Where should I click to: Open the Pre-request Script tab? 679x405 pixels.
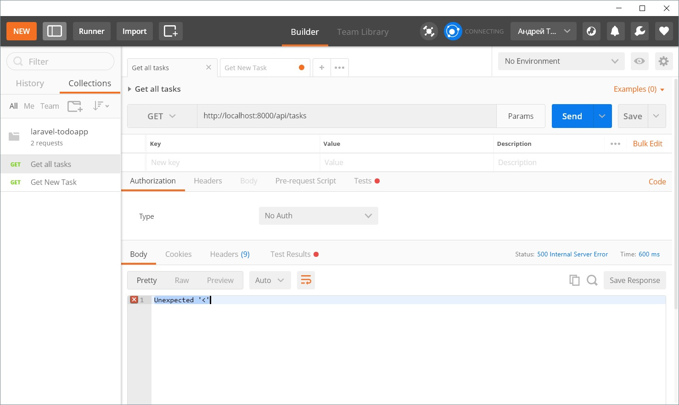point(306,181)
